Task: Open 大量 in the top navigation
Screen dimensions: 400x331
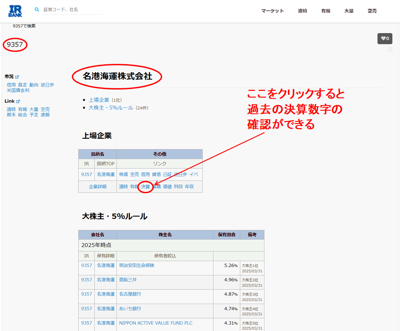Action: pyautogui.click(x=349, y=11)
